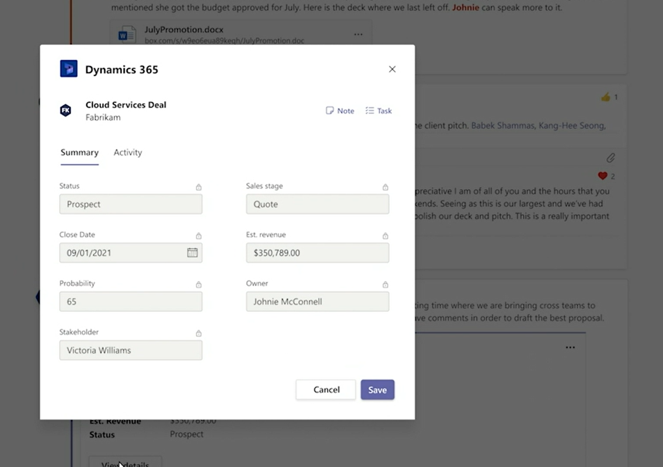This screenshot has width=663, height=467.
Task: Click the Kang-Hee Seong mention in chat
Action: (x=572, y=126)
